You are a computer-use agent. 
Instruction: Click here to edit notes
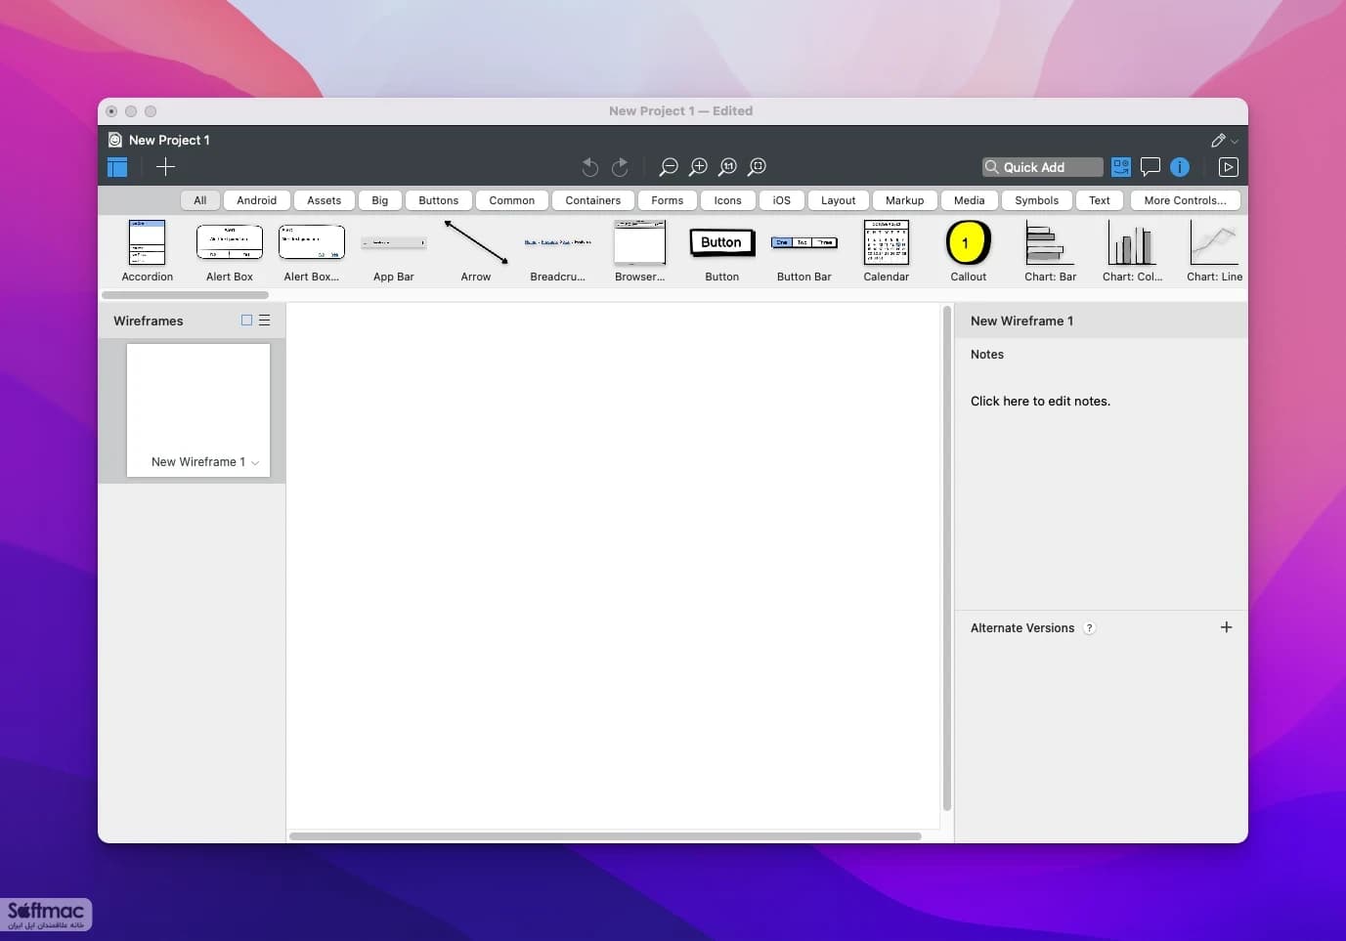1040,401
